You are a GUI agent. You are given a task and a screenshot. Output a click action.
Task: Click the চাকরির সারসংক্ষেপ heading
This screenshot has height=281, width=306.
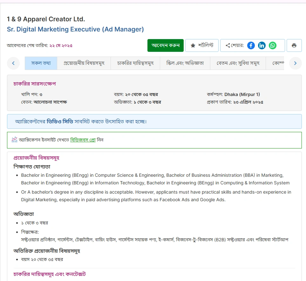click(x=35, y=84)
